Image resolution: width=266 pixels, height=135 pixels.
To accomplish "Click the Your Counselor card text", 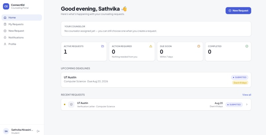I will tap(111, 31).
